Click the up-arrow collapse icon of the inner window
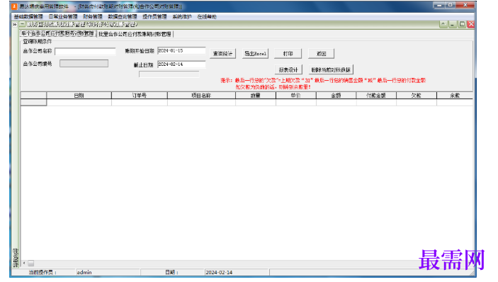The height and width of the screenshot is (282, 498). pos(443,24)
